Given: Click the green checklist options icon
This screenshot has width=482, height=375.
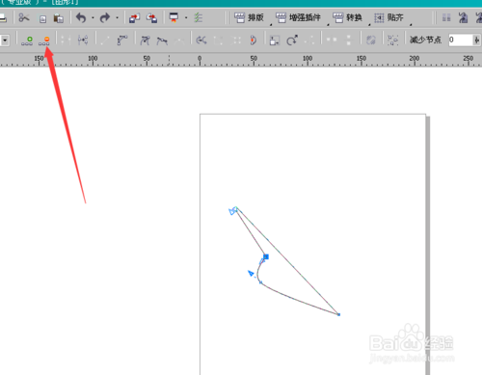Looking at the screenshot, I should (199, 17).
